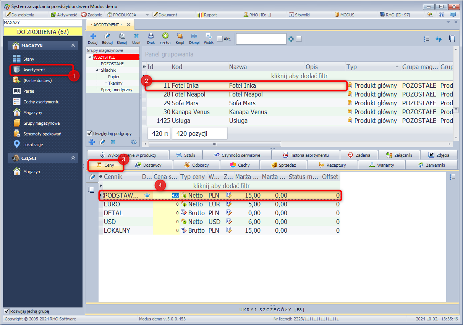This screenshot has height=325, width=463.
Task: Click the cecha green toolbar icon
Action: [165, 38]
